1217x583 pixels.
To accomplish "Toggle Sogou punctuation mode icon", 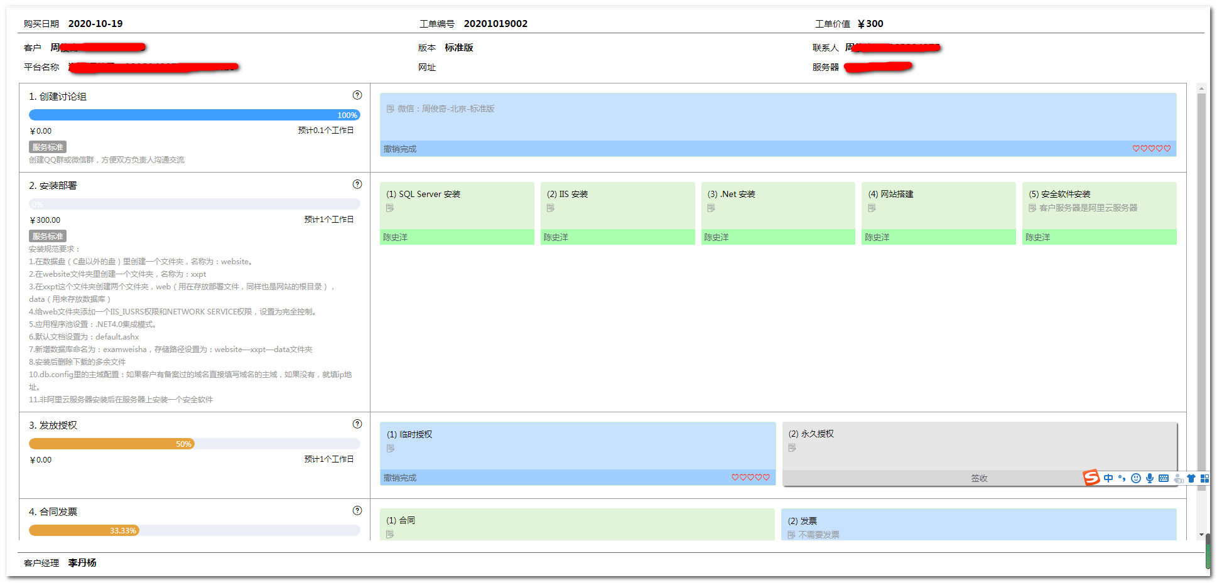I will tap(1122, 478).
